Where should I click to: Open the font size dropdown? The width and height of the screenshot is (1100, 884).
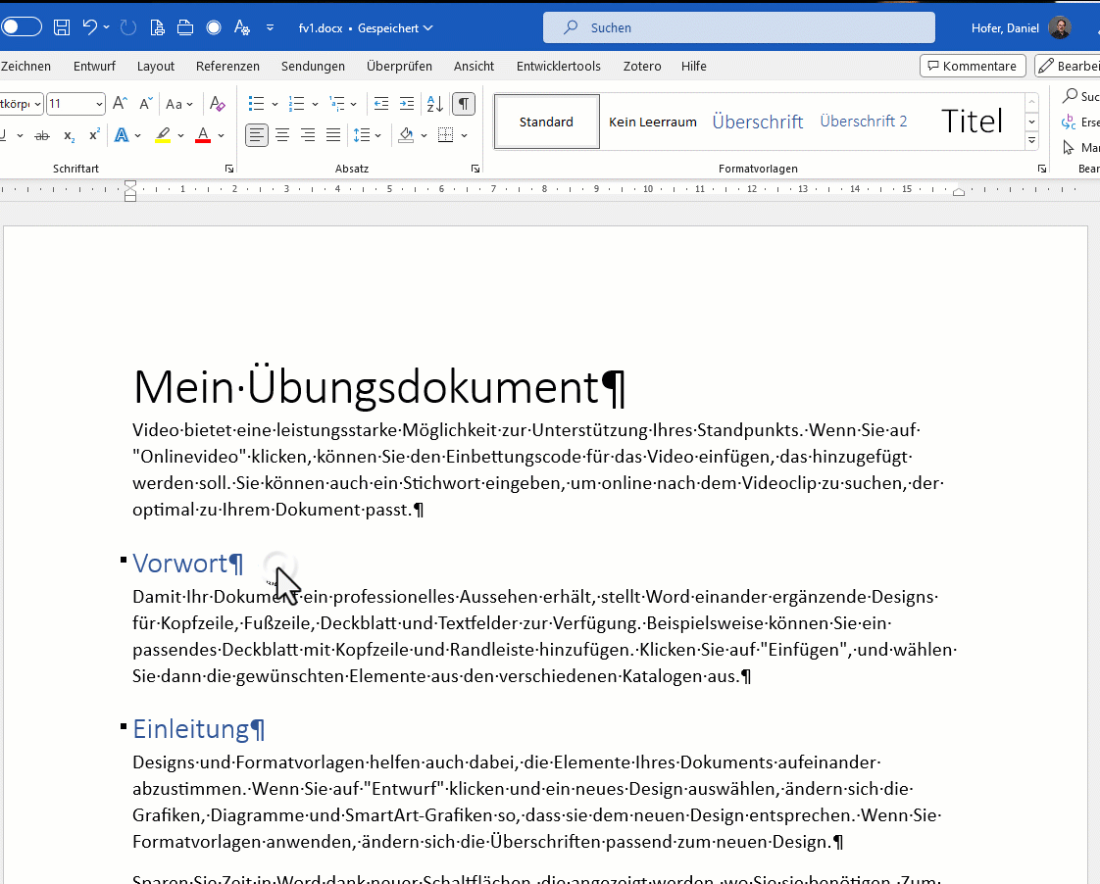pos(99,104)
